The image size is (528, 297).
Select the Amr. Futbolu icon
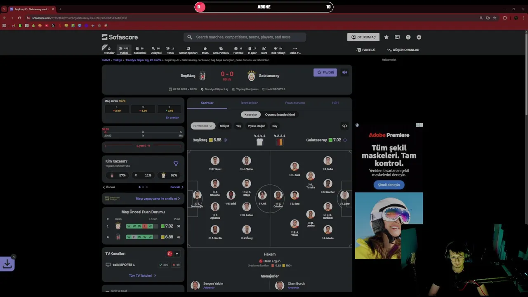pos(221,50)
